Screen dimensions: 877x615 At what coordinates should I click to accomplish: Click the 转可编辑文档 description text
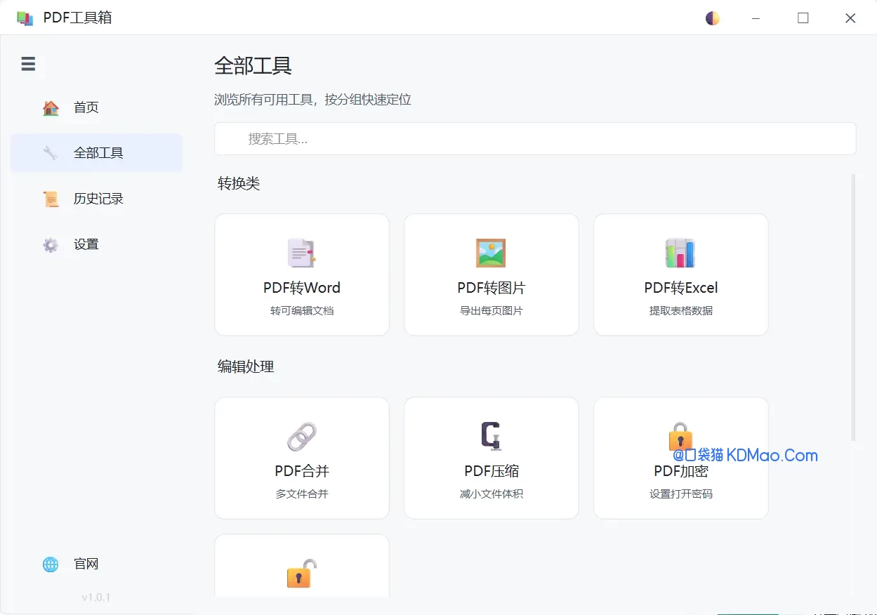click(302, 310)
